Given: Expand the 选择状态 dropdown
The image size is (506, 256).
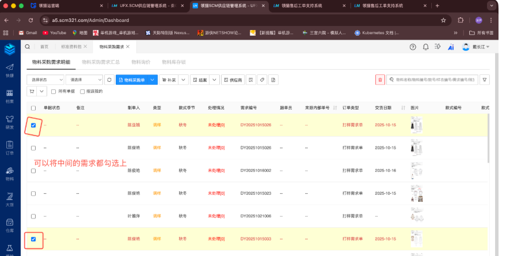Looking at the screenshot, I should click(45, 80).
